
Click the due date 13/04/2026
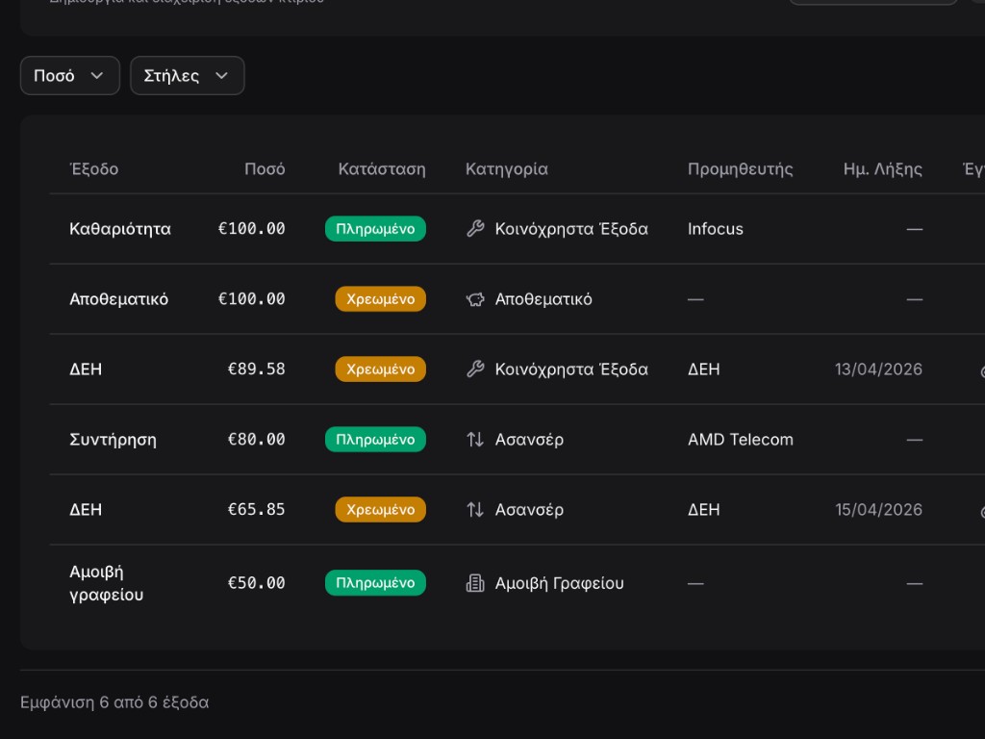[878, 369]
